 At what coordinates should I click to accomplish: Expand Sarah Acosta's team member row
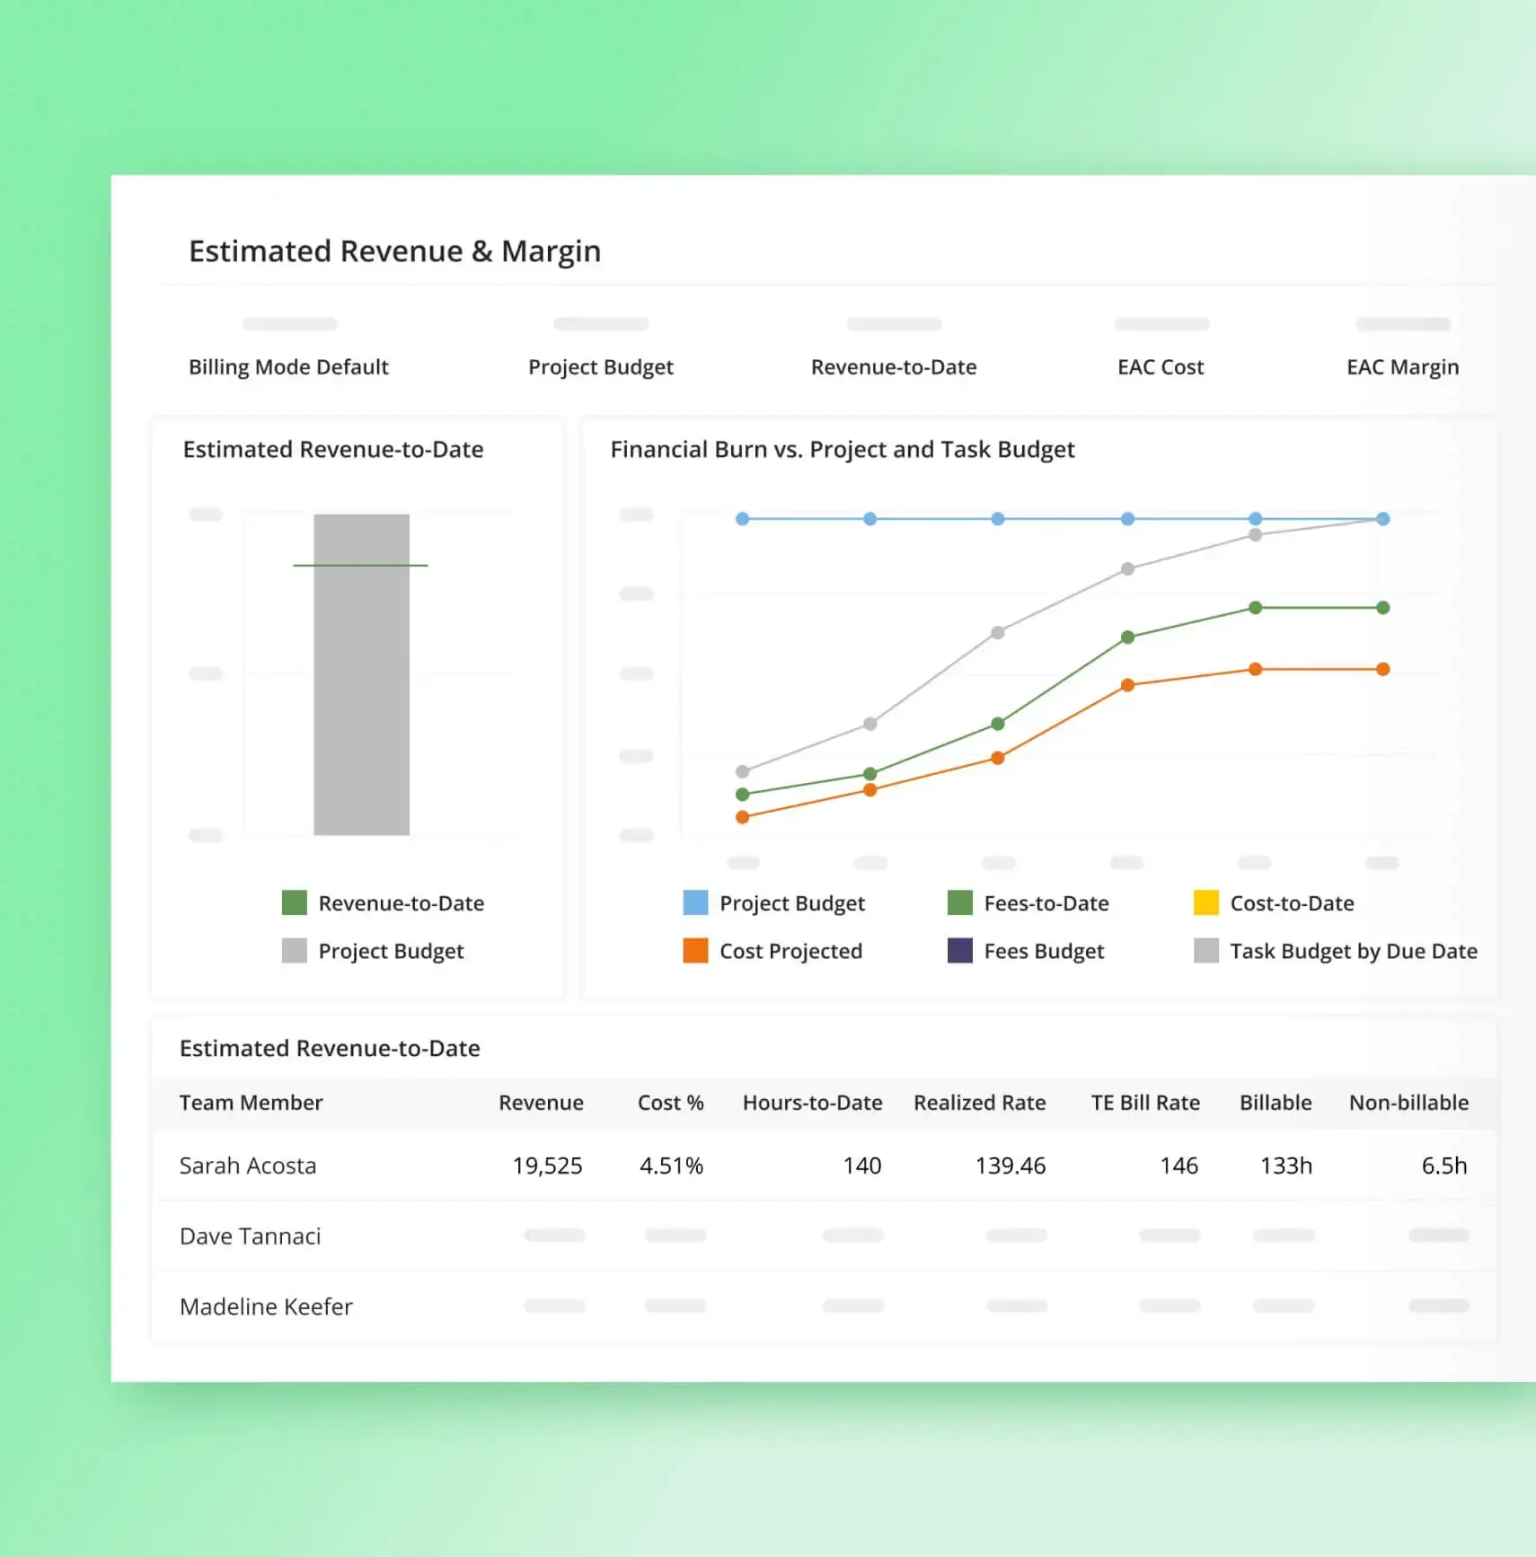[x=248, y=1166]
